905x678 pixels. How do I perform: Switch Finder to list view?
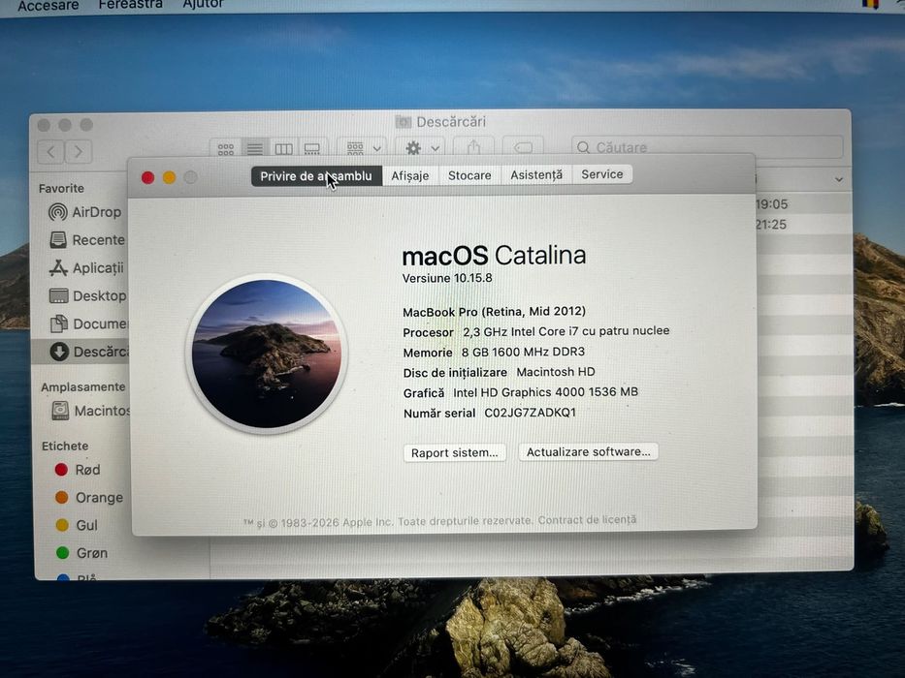click(254, 149)
